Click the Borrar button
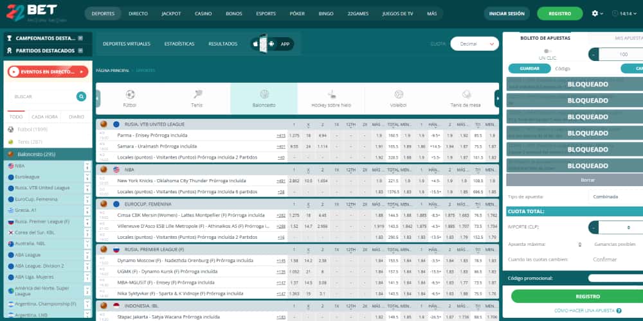The image size is (643, 321). (588, 180)
